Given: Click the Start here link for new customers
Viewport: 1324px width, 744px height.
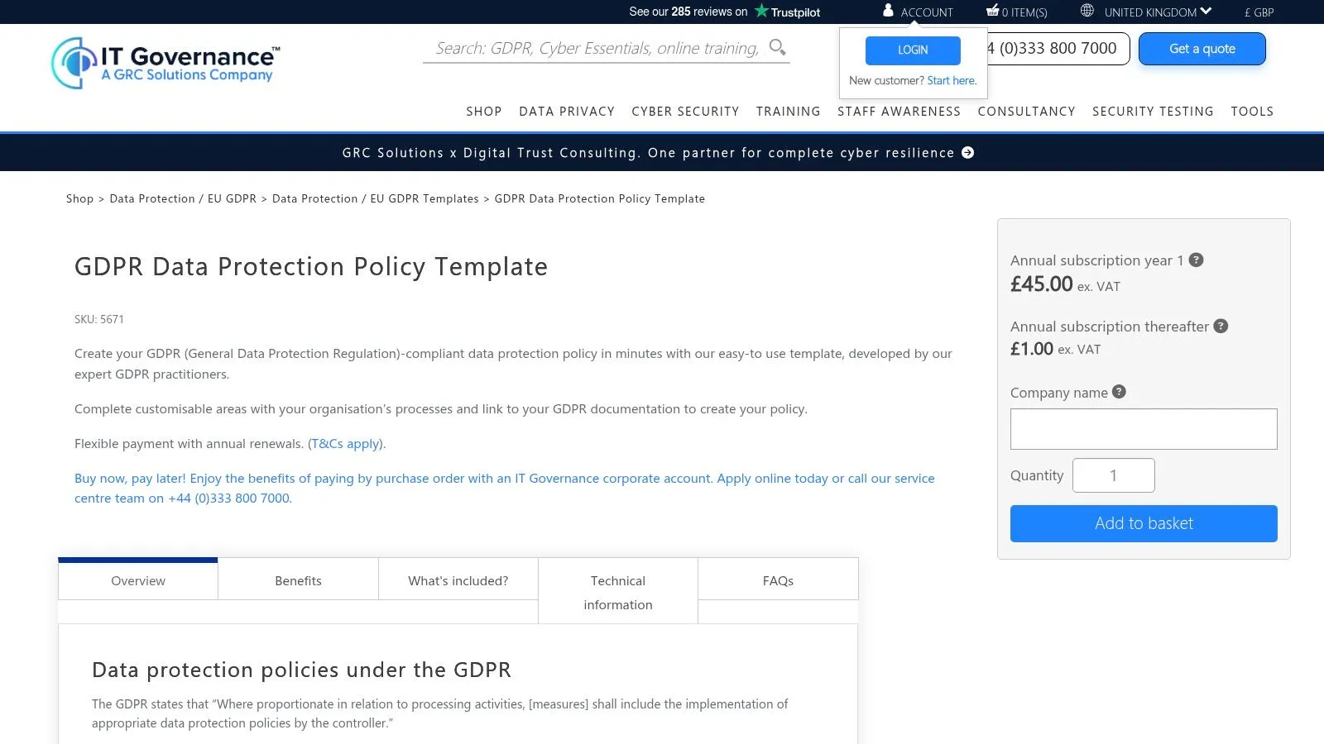Looking at the screenshot, I should 952,80.
